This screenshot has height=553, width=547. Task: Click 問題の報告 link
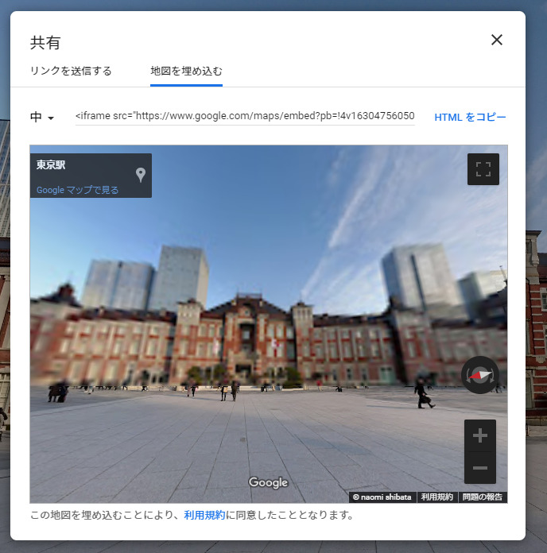pos(483,497)
